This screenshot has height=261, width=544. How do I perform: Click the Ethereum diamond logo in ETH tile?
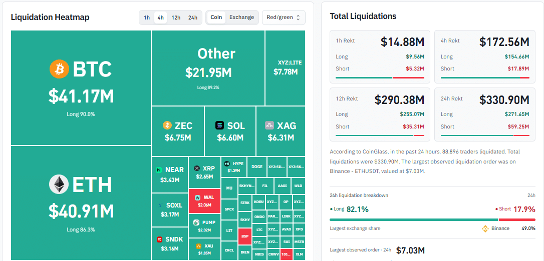point(59,184)
